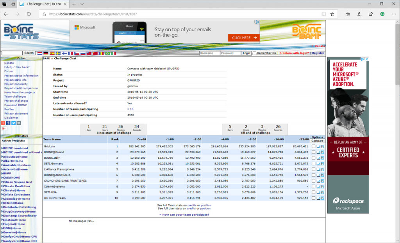Click the Register link

pos(318,53)
